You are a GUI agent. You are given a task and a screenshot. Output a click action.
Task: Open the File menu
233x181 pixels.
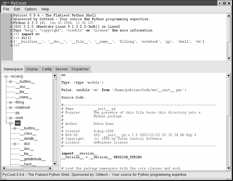6,9
